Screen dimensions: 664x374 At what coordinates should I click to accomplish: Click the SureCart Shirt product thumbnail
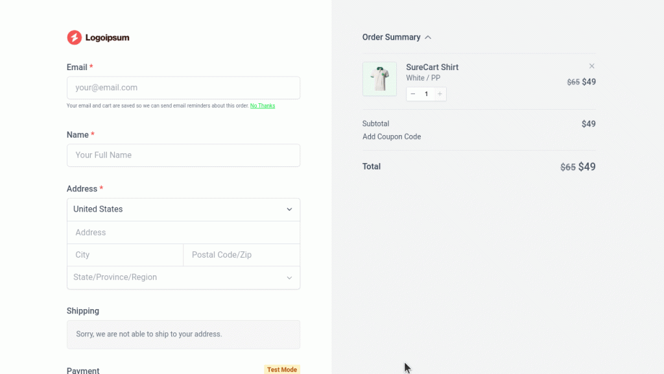[x=379, y=79]
